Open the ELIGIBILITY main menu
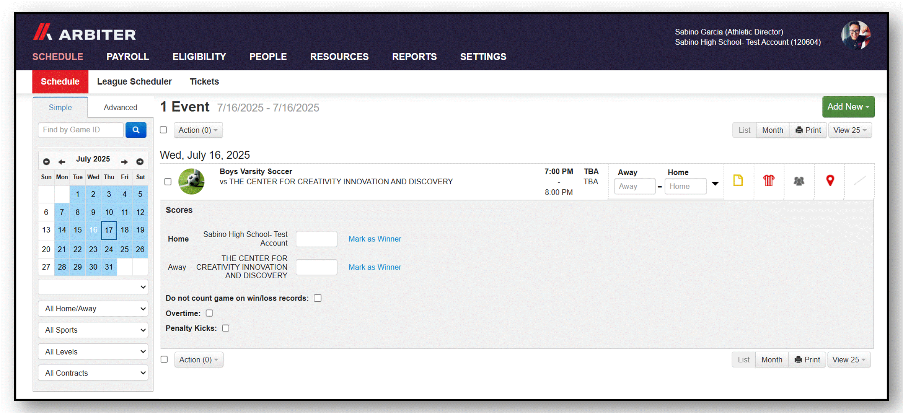 (199, 57)
